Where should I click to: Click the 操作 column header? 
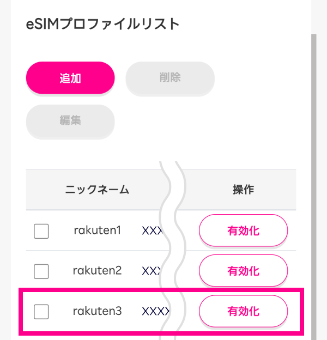(x=243, y=190)
